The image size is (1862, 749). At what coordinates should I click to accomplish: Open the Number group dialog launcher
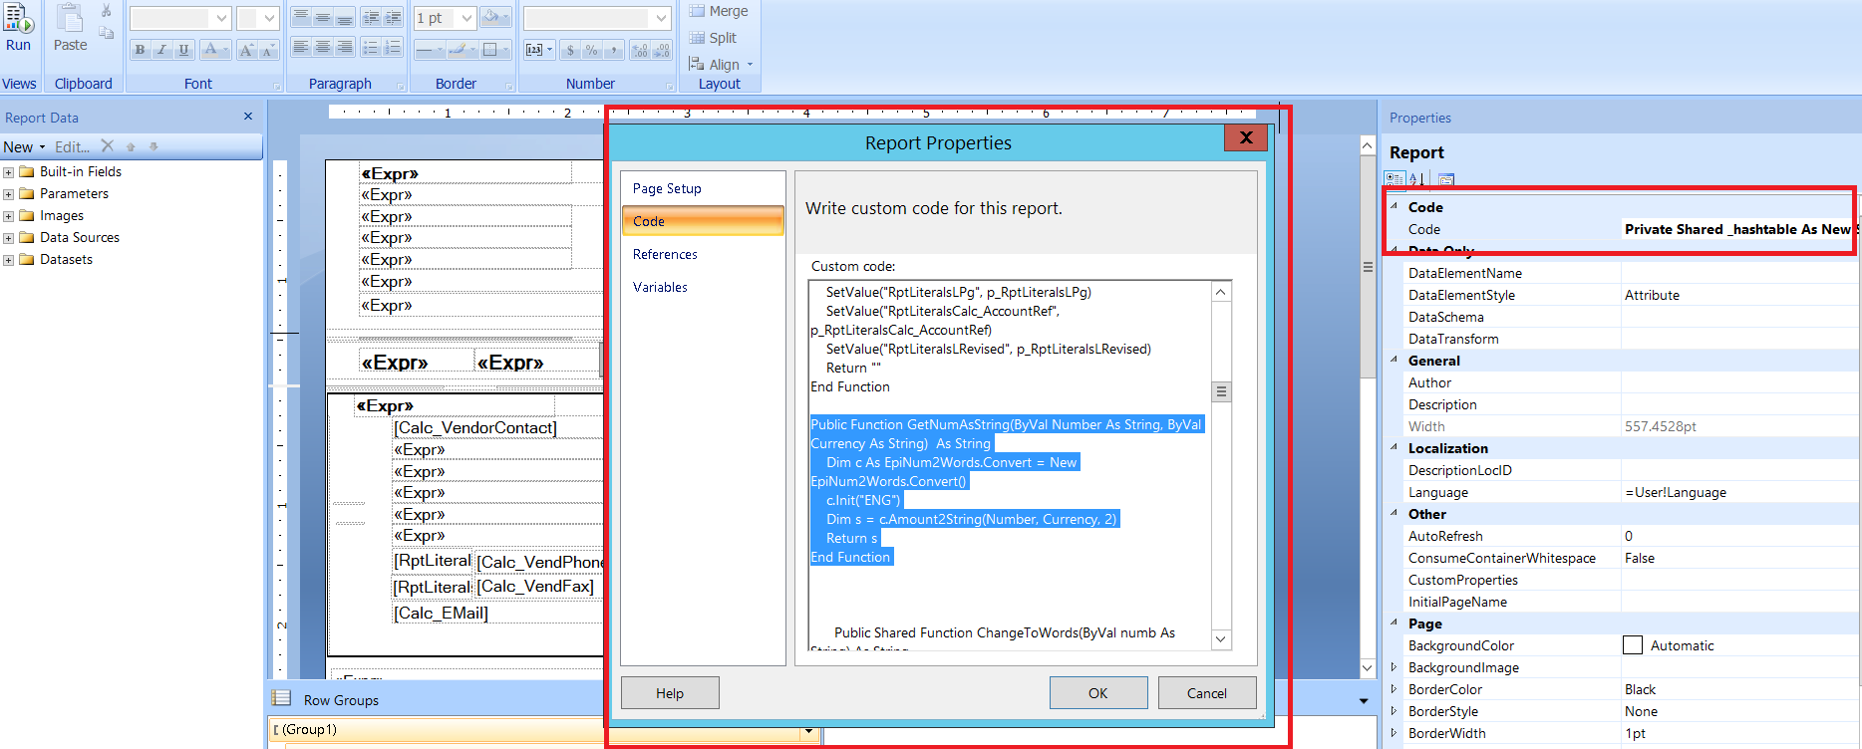(669, 86)
